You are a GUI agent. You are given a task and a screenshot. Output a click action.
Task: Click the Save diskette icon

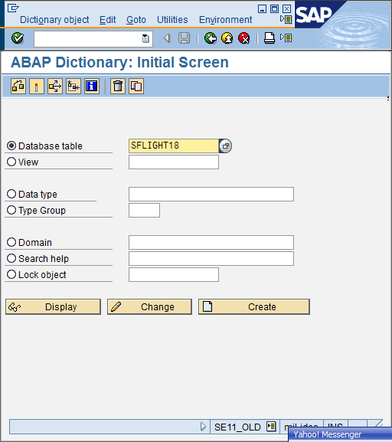point(184,38)
